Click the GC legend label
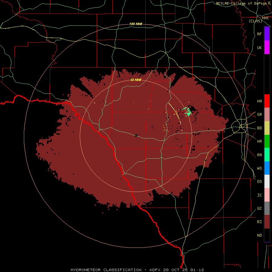 259,208
